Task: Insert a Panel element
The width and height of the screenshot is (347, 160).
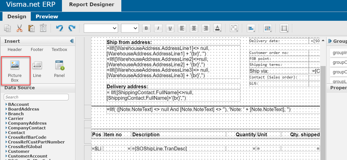Action: pos(59,69)
